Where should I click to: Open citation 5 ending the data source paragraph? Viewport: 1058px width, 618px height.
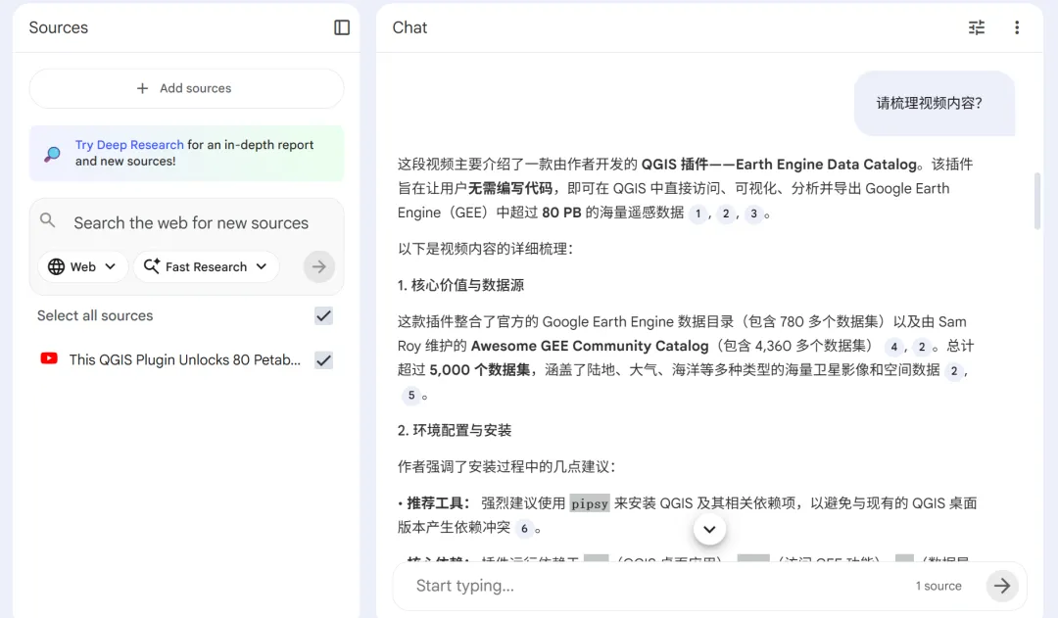[410, 396]
